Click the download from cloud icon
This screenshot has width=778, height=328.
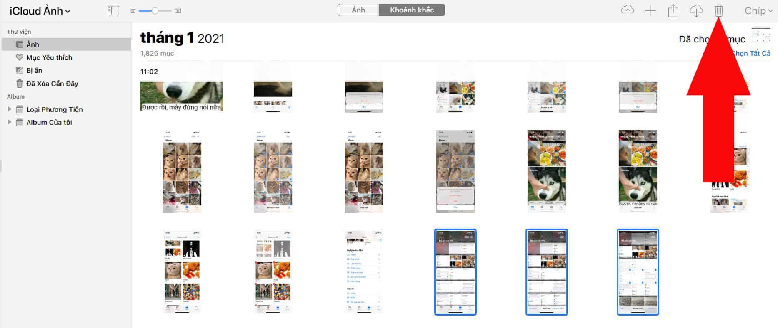[696, 11]
